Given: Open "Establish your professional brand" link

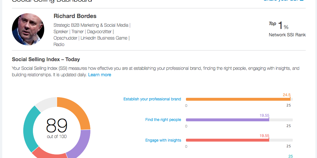Looking at the screenshot, I should (x=152, y=99).
